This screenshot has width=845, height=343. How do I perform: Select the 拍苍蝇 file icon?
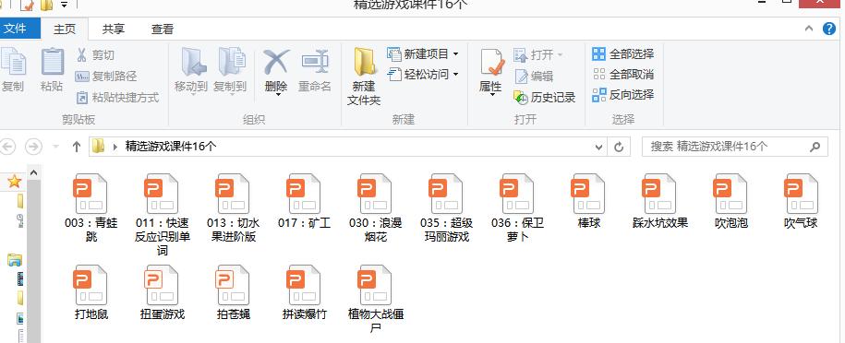(233, 286)
